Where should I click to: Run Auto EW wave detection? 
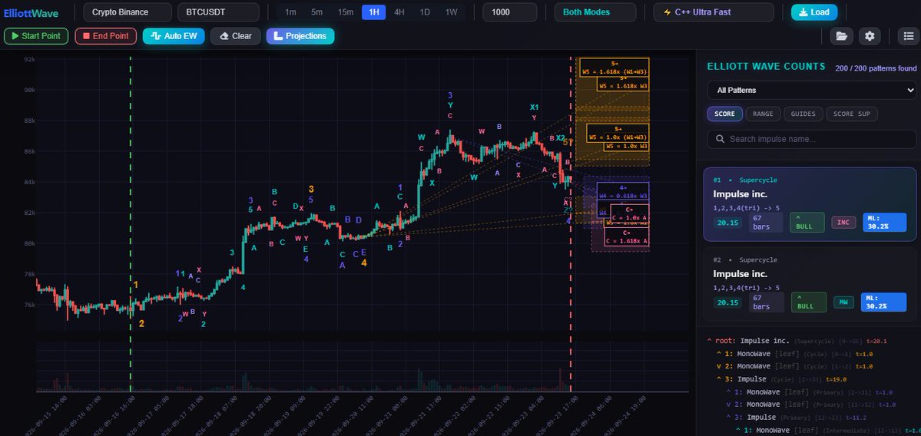[x=174, y=36]
